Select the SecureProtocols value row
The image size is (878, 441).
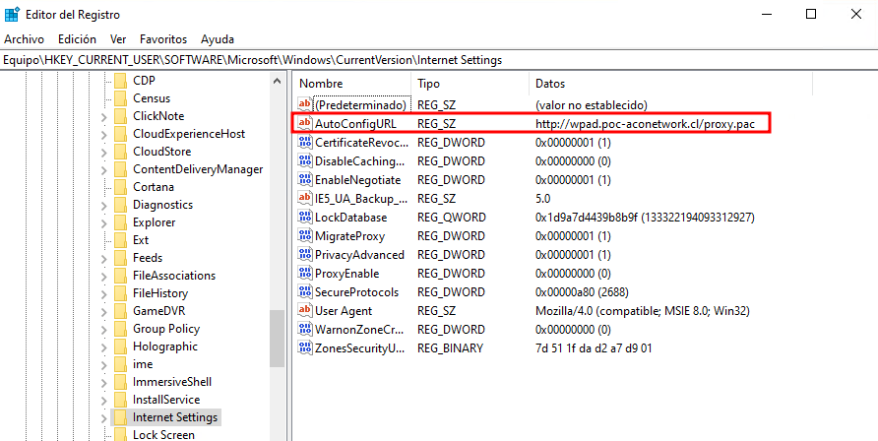pos(356,292)
